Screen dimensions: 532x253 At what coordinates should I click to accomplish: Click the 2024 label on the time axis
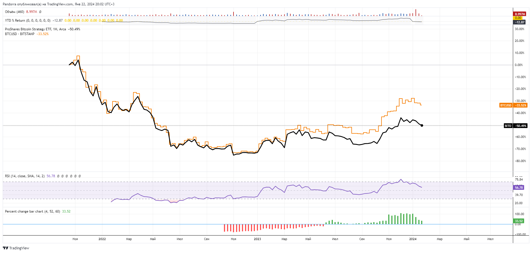413,239
